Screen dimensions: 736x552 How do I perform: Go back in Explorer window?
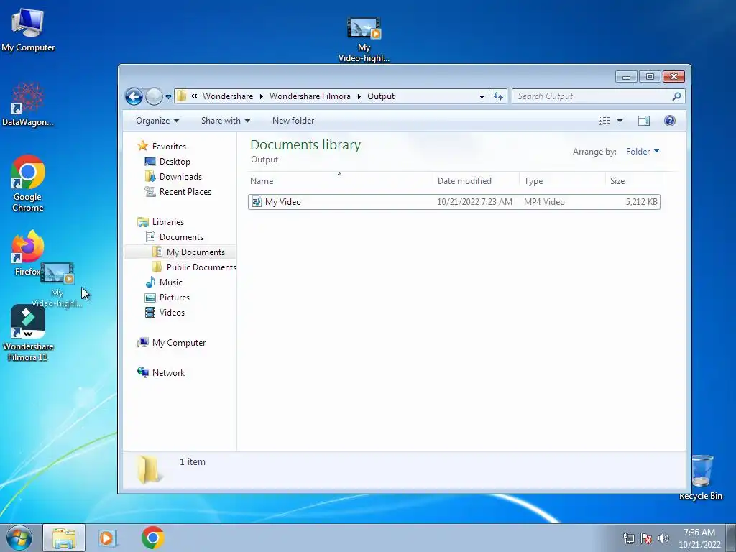(134, 97)
